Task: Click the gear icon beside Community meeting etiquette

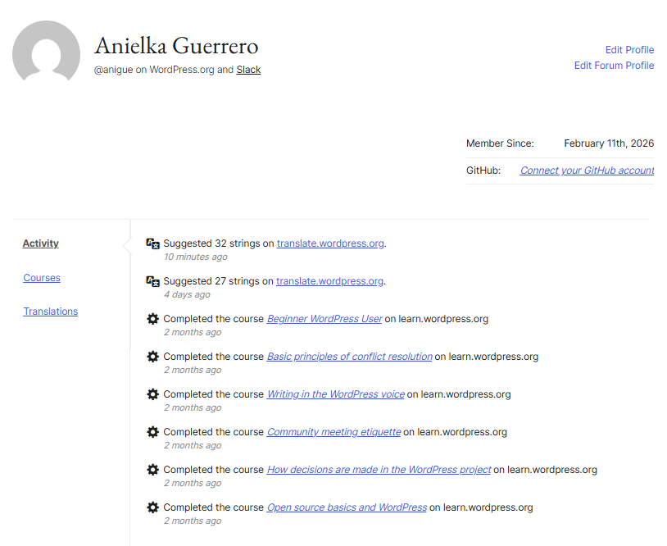Action: pyautogui.click(x=152, y=431)
